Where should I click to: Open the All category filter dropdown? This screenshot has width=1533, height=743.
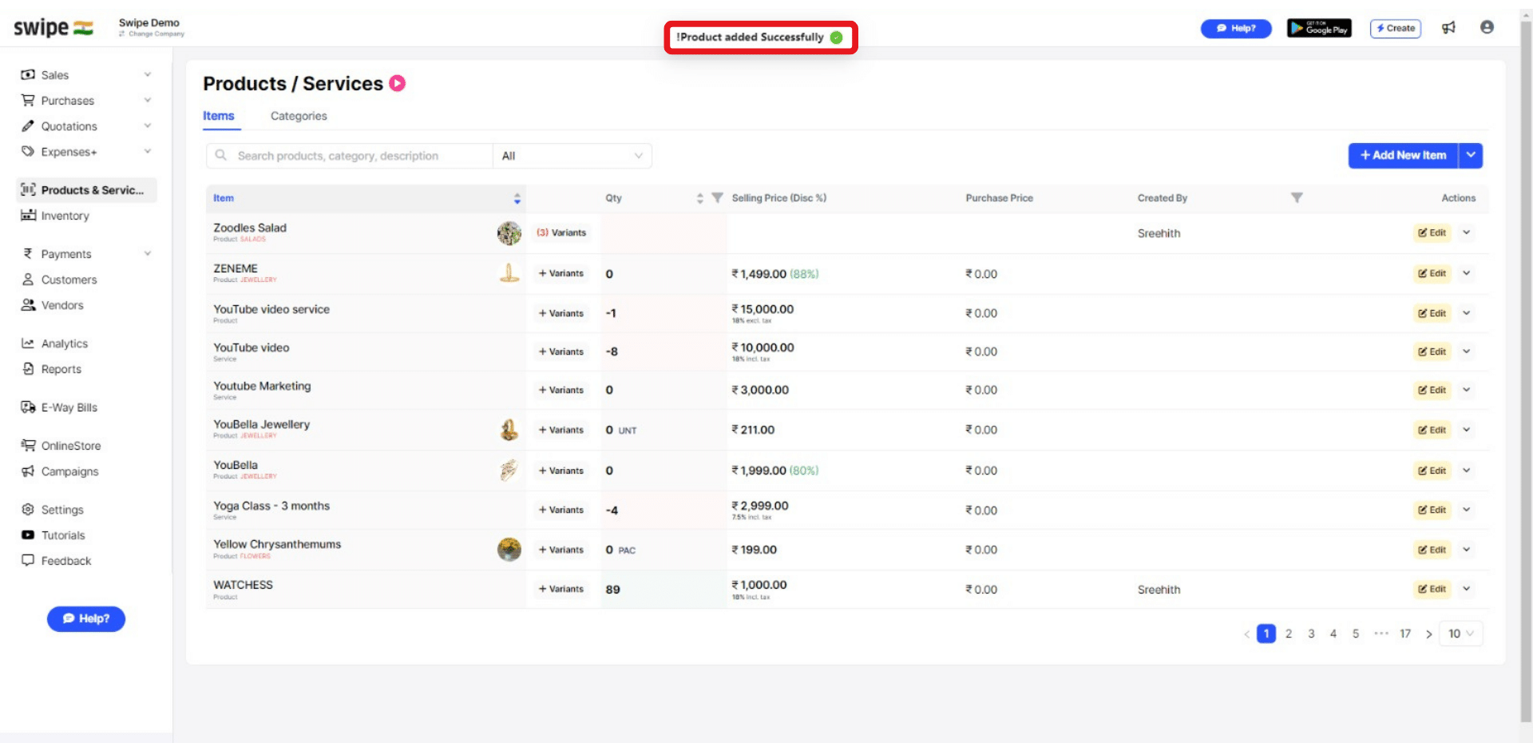click(572, 155)
